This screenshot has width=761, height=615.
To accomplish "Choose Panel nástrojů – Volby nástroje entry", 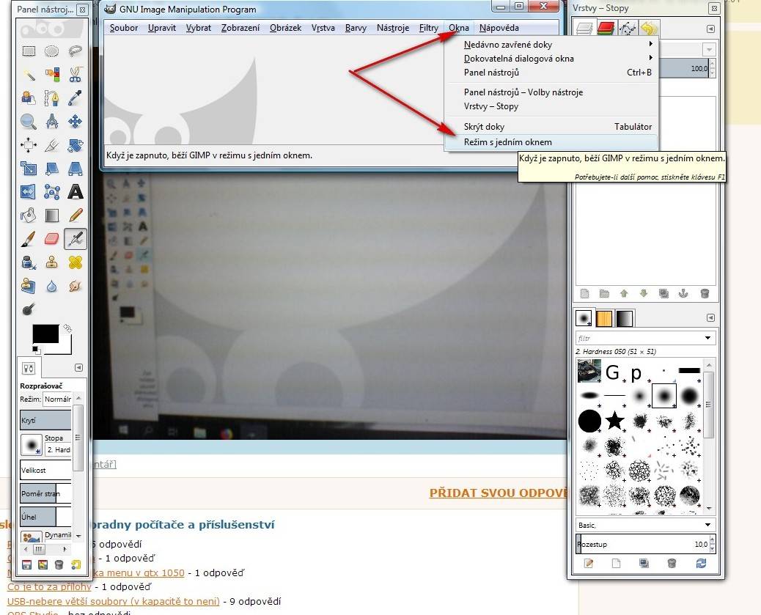I will [x=551, y=92].
